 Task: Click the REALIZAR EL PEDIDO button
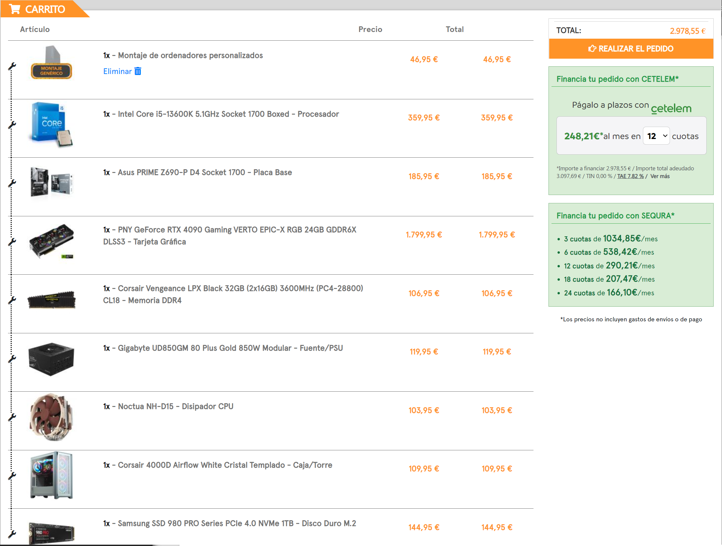(x=631, y=49)
